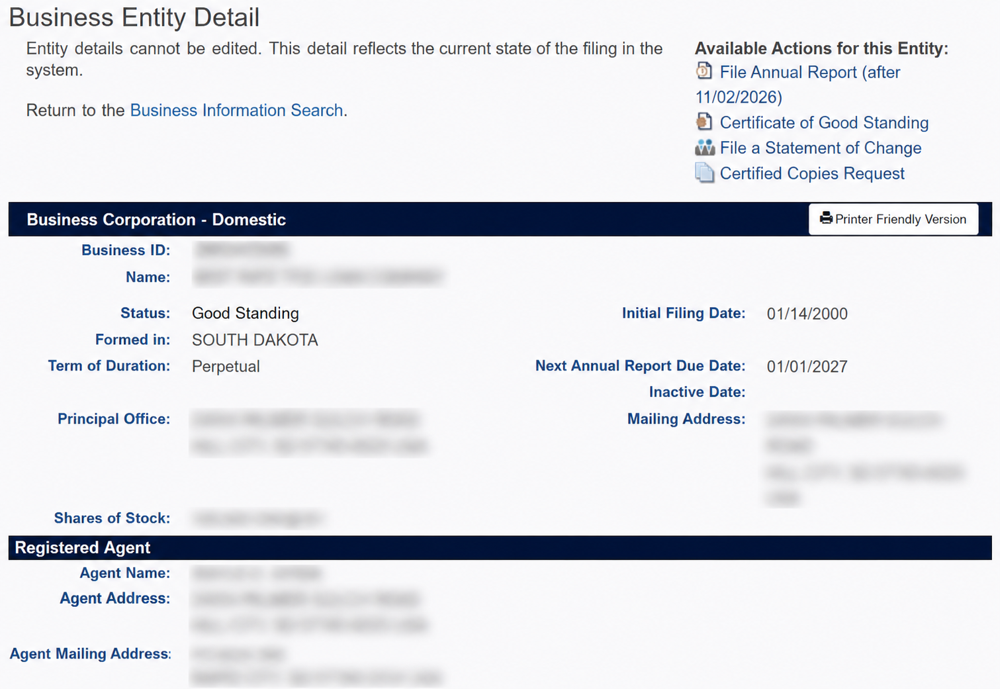Click the people icon for Statement of Change
The height and width of the screenshot is (689, 1000).
(705, 147)
